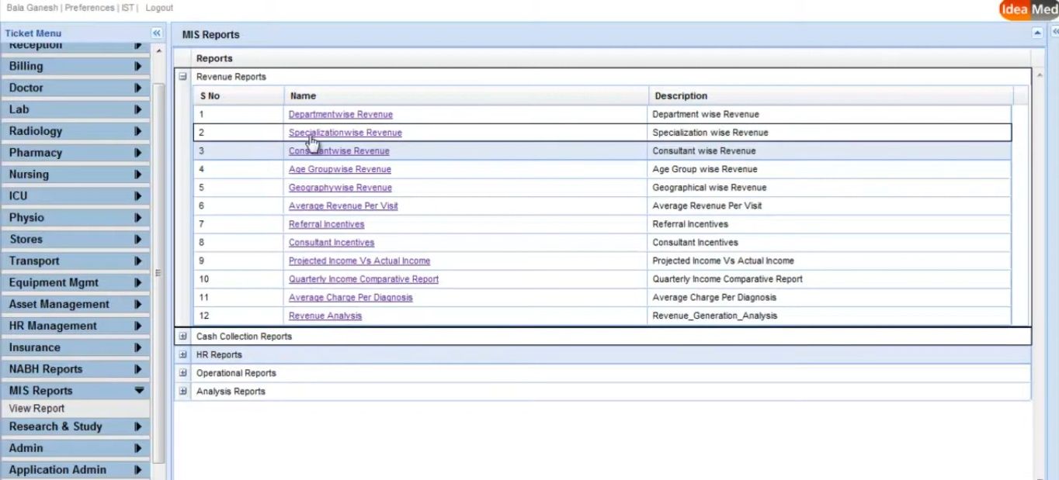Open the Research & Study menu
The width and height of the screenshot is (1059, 480).
click(75, 426)
